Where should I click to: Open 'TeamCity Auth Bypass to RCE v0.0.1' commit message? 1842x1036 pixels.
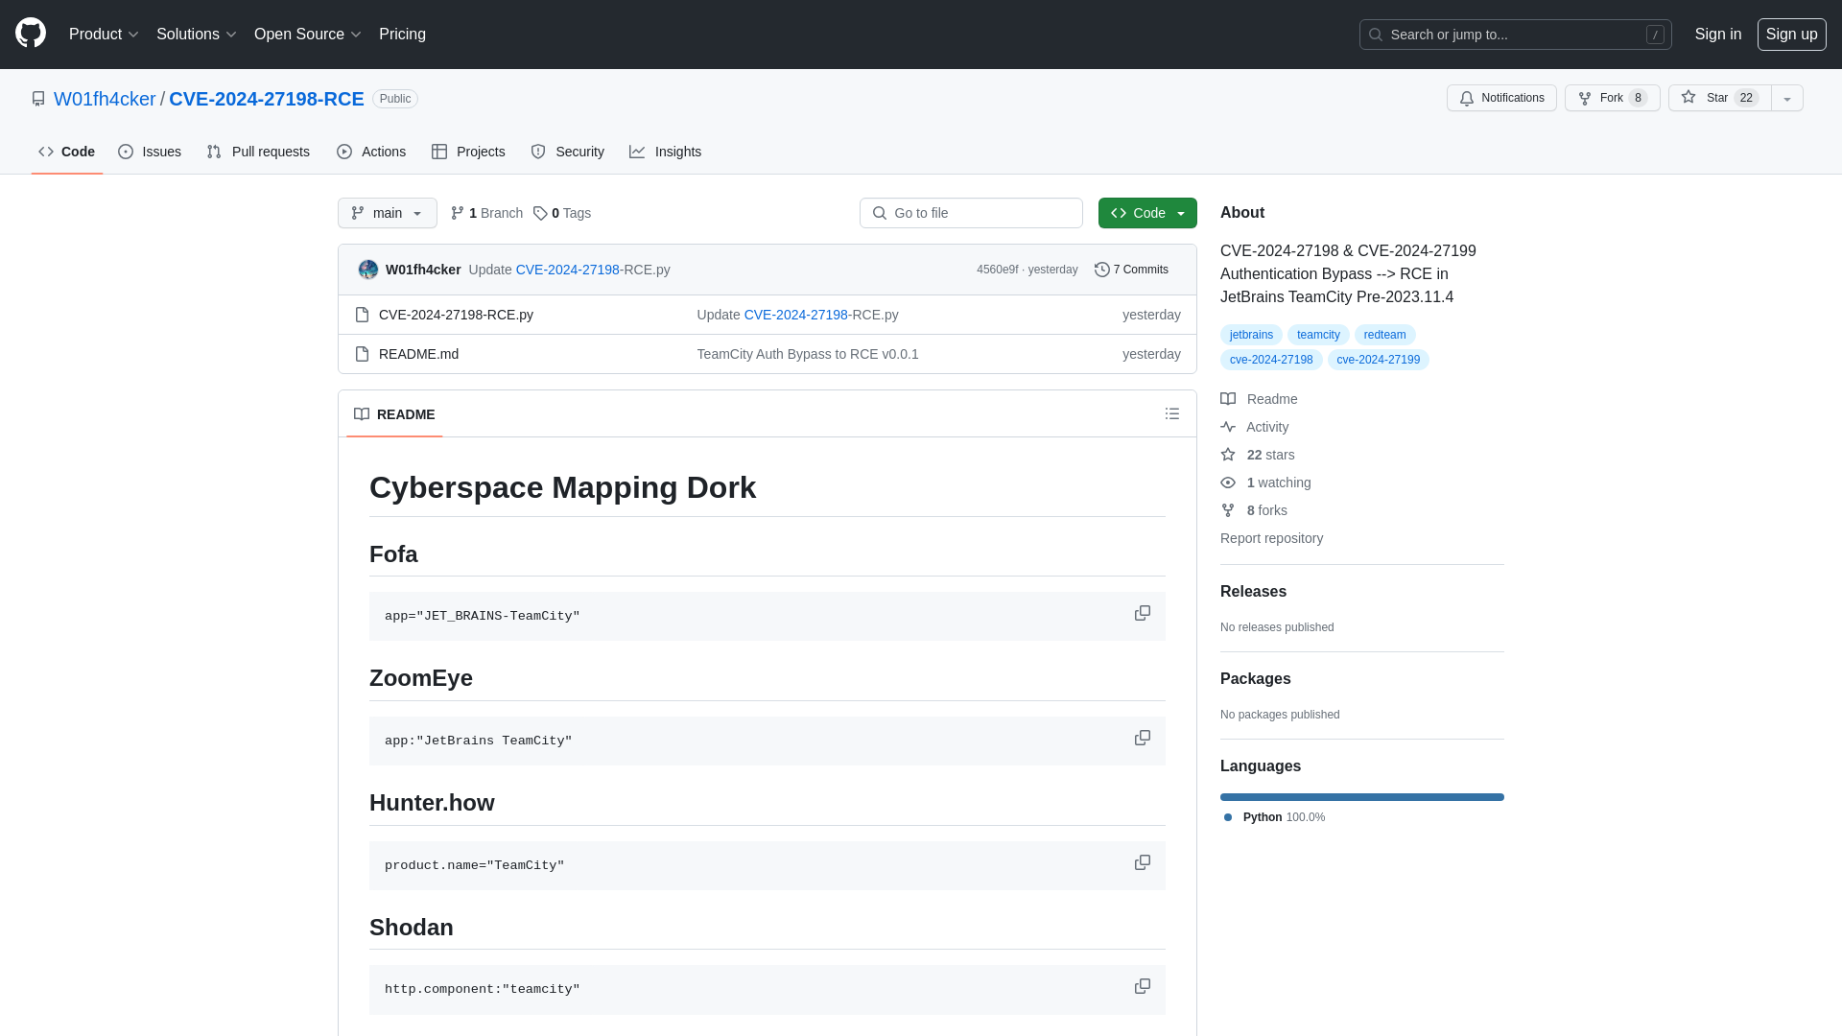point(808,354)
